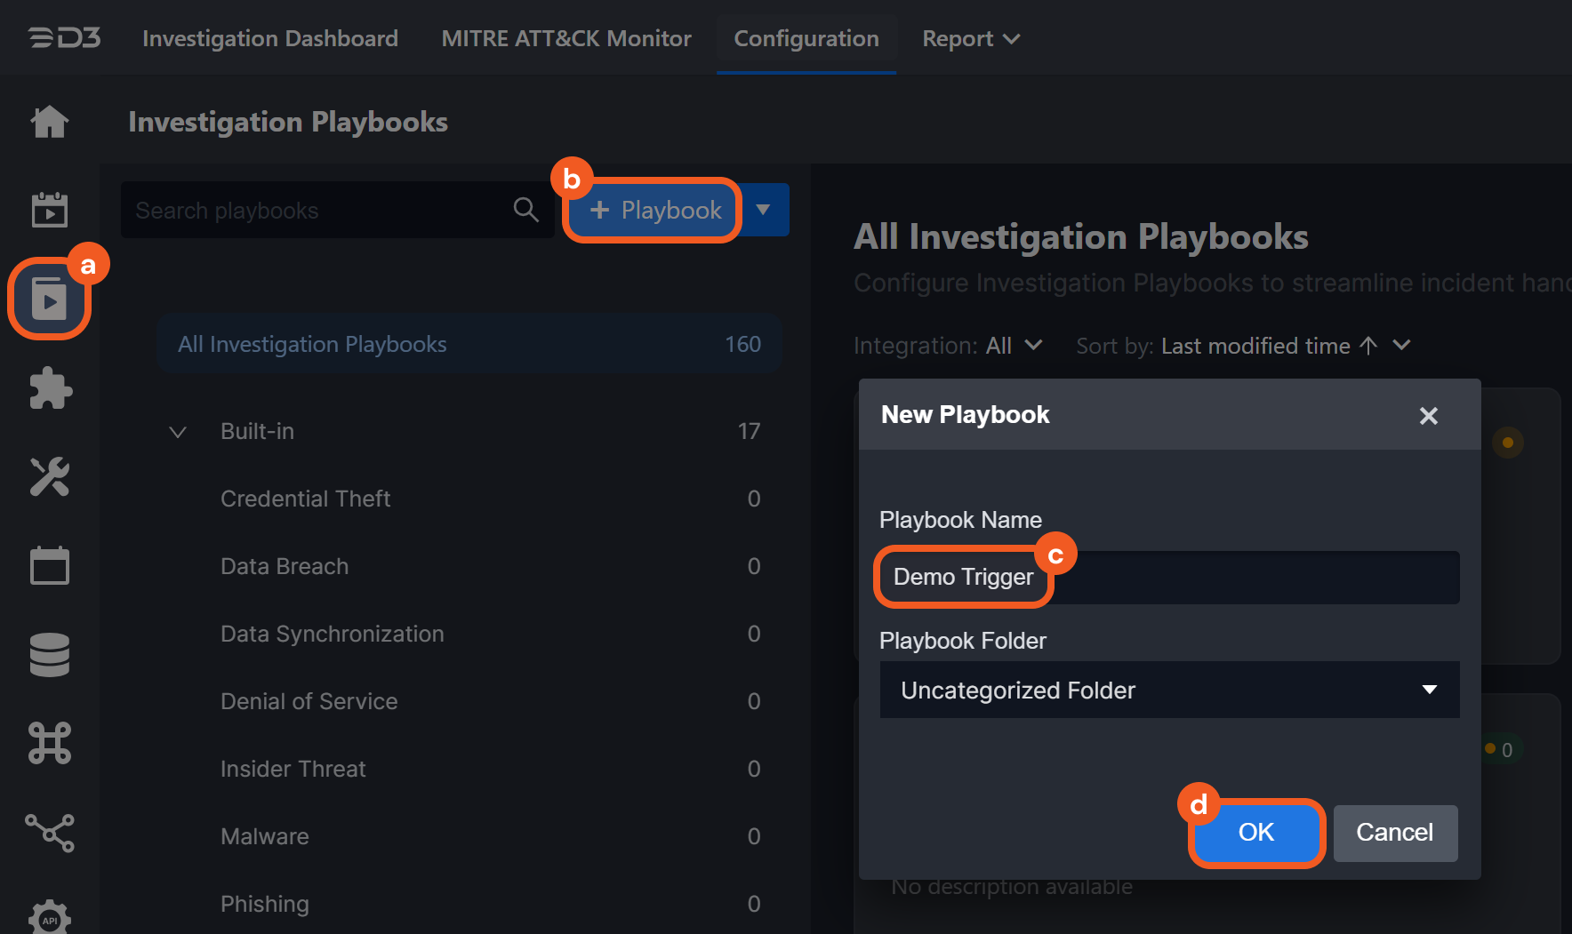This screenshot has width=1572, height=934.
Task: Open the event playbook calendar-play icon
Action: (50, 211)
